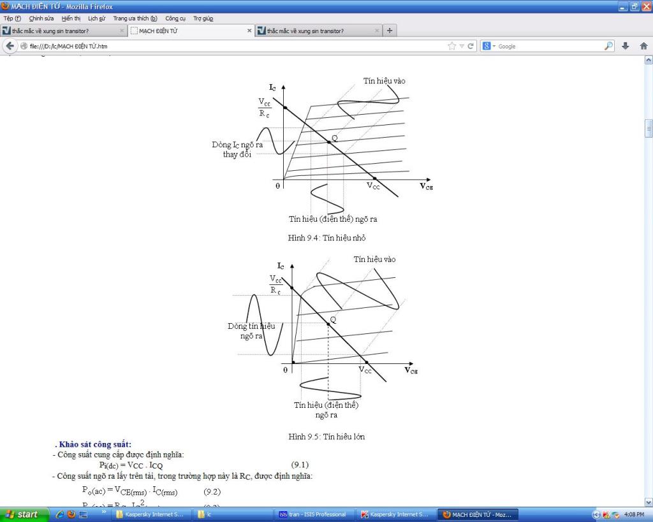Open the Downloads arrow button
The width and height of the screenshot is (653, 522).
coord(625,46)
